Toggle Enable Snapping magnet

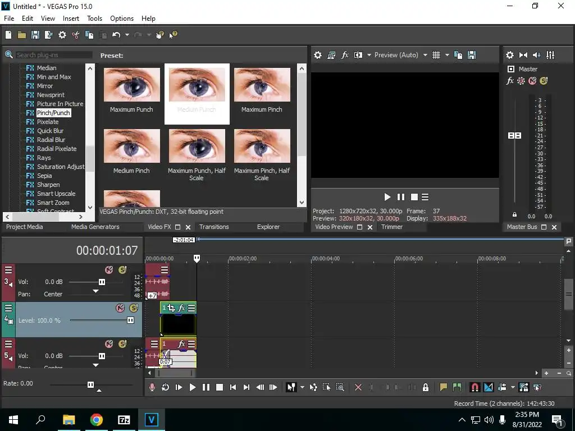(x=474, y=387)
